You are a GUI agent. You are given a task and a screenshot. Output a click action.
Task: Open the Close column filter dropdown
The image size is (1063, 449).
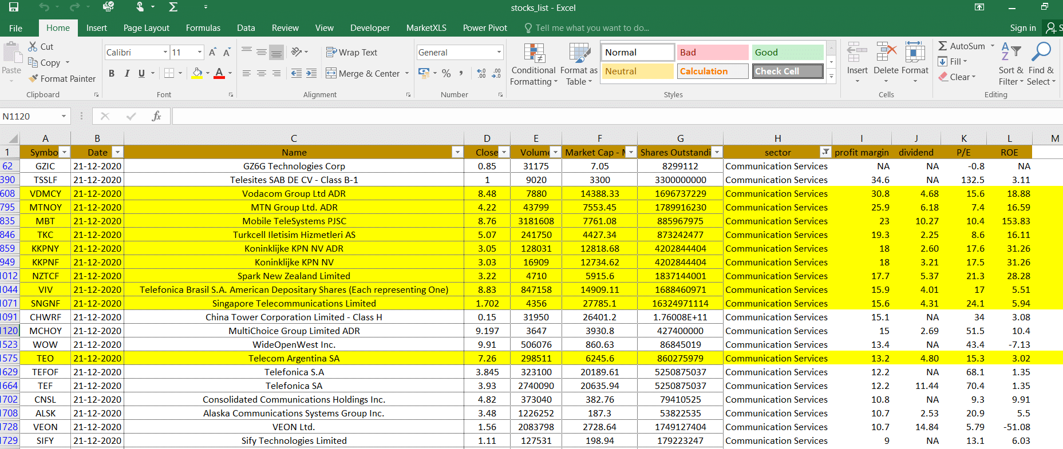504,152
